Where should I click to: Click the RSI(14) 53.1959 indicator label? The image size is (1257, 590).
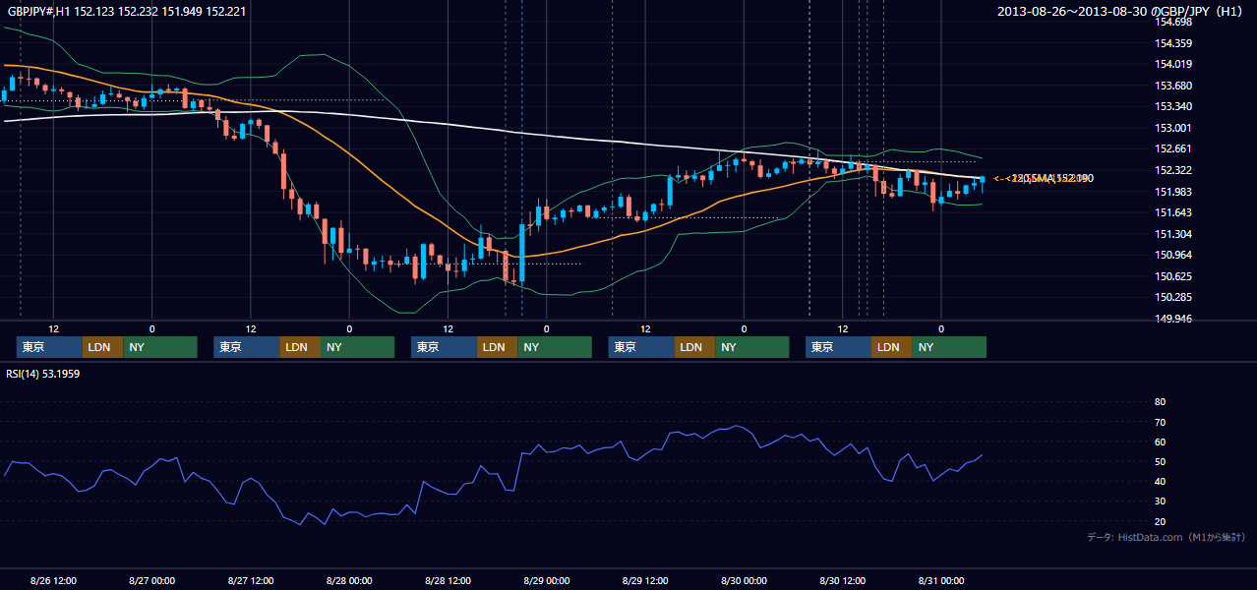(43, 373)
